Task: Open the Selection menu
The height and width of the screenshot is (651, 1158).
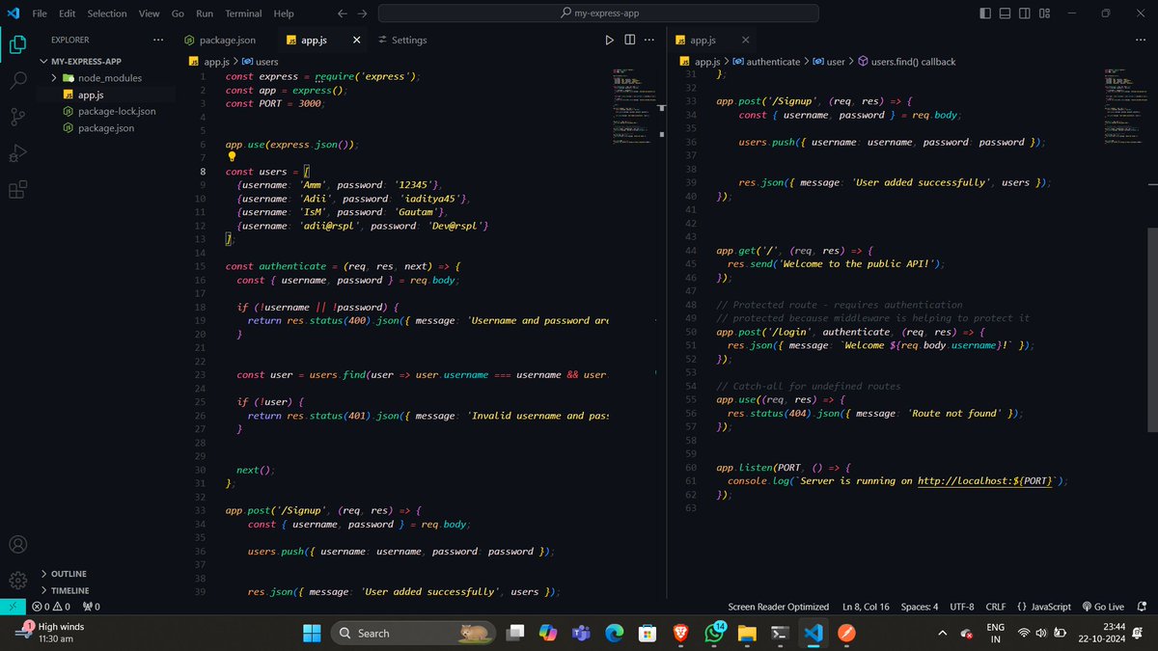Action: [107, 14]
